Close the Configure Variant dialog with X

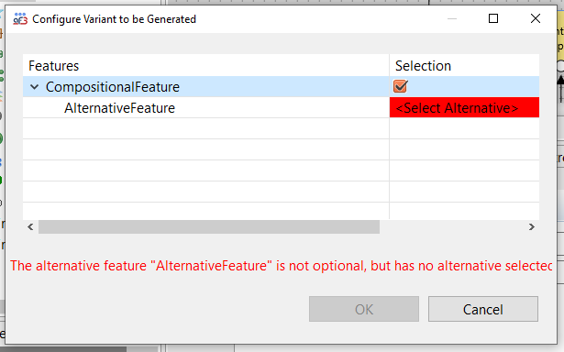536,18
